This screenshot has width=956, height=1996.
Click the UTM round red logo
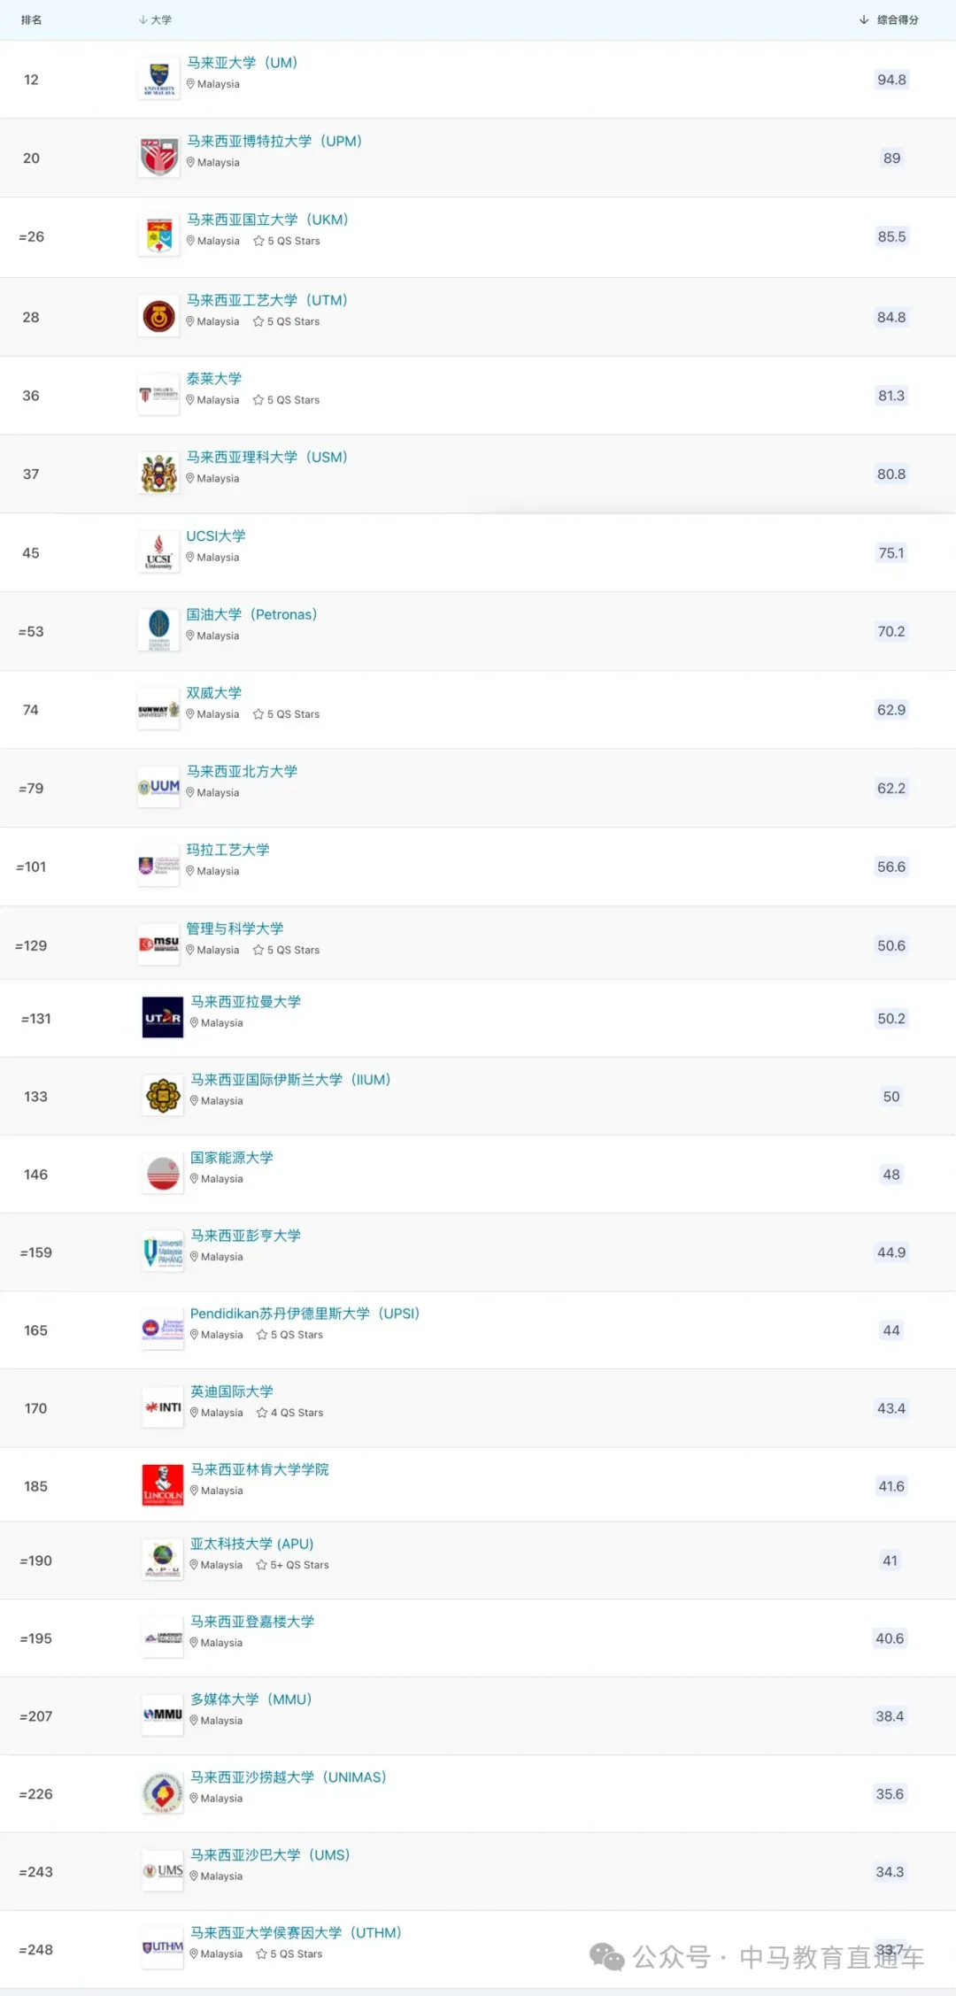pyautogui.click(x=159, y=317)
